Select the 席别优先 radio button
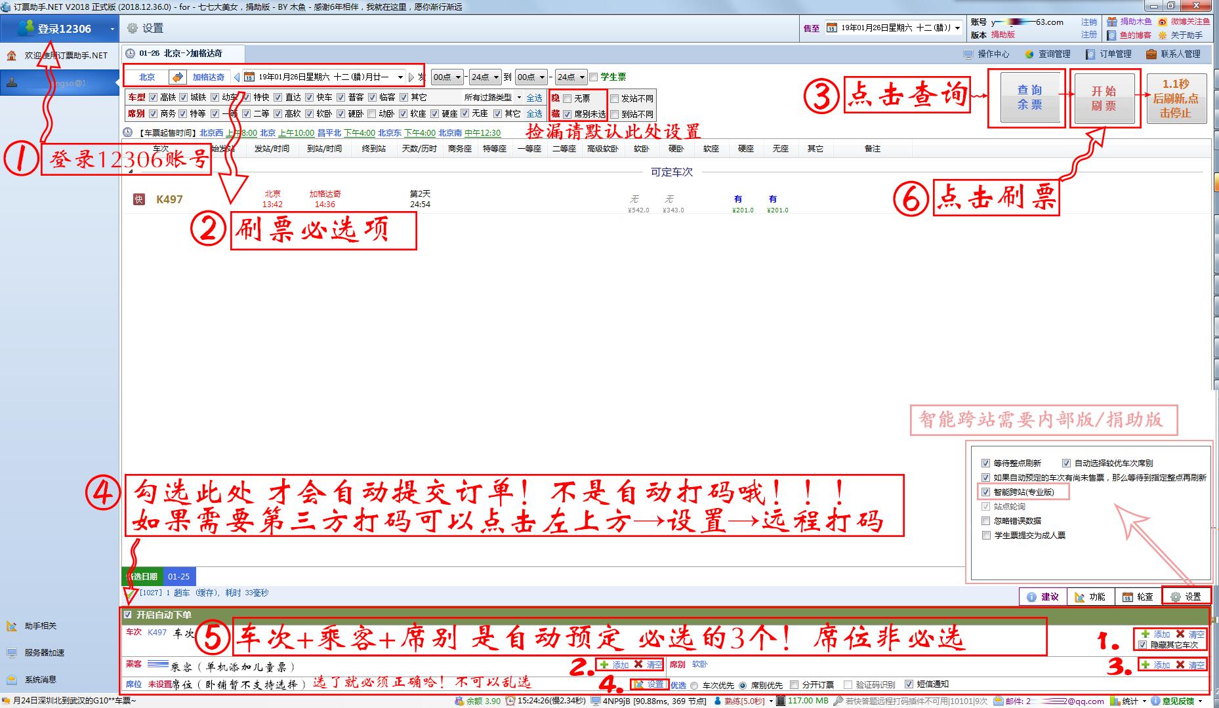 (742, 685)
